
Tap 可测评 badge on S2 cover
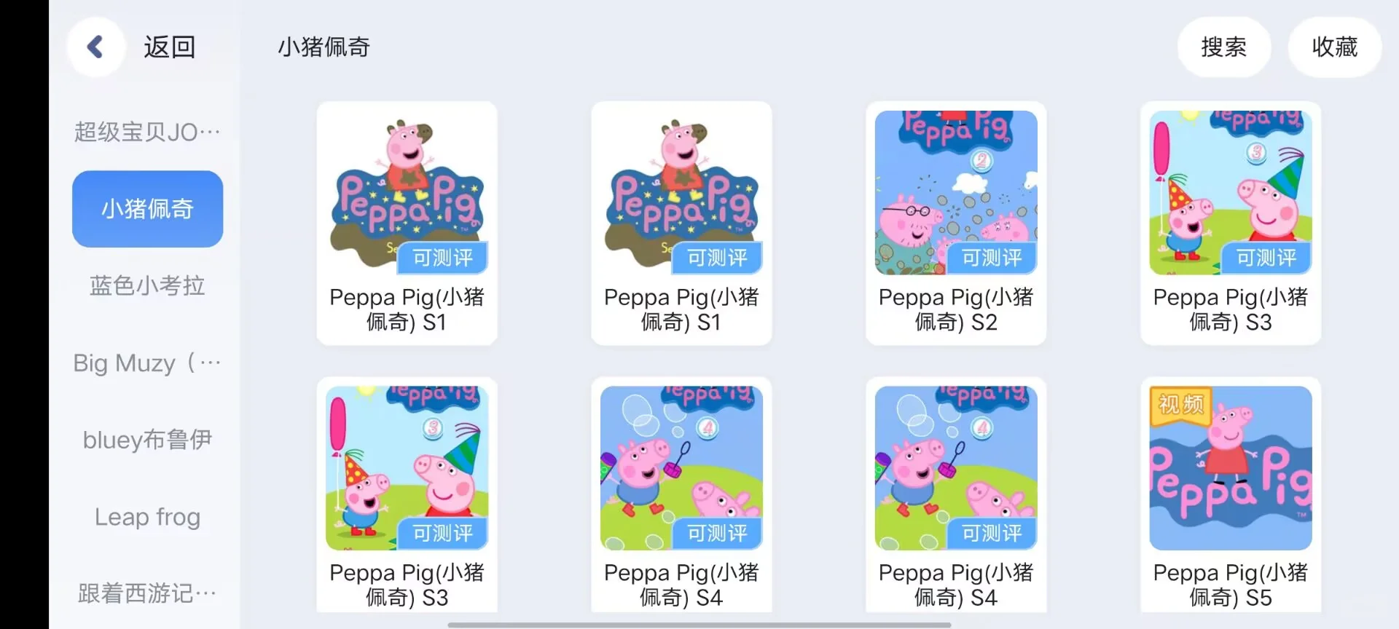[992, 258]
